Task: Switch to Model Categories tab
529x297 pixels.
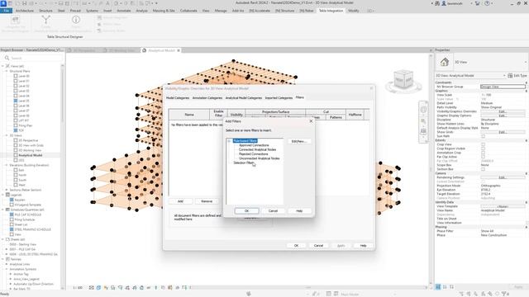Action: (178, 97)
